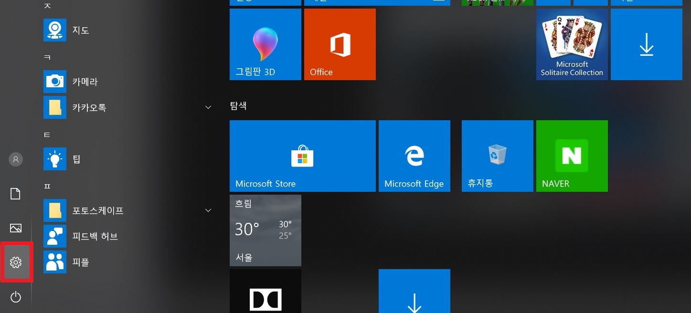
Task: Click the user account avatar icon
Action: click(x=16, y=159)
